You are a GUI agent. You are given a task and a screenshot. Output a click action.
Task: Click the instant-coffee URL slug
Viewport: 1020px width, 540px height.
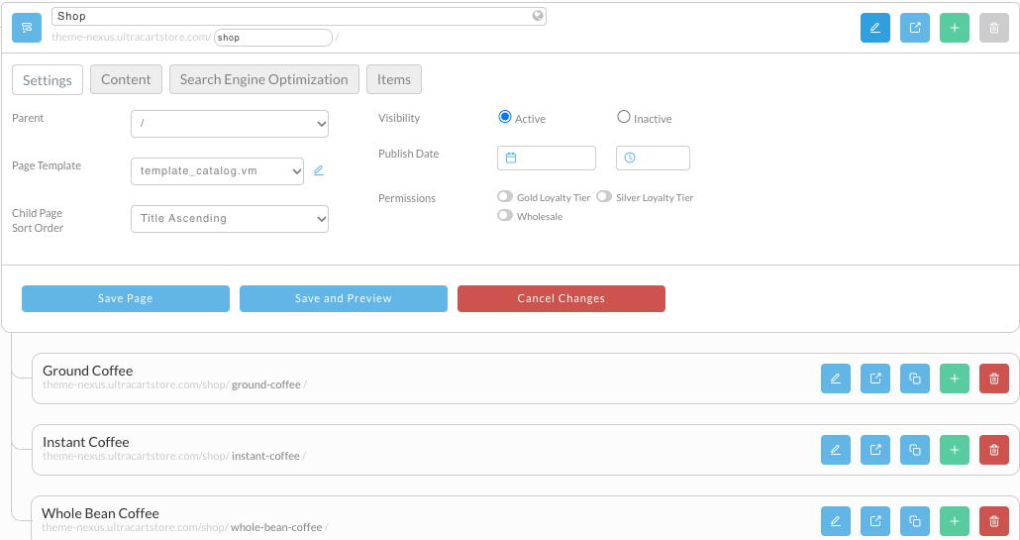coord(266,456)
